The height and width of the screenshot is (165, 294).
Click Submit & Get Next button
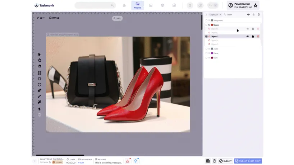pyautogui.click(x=248, y=161)
